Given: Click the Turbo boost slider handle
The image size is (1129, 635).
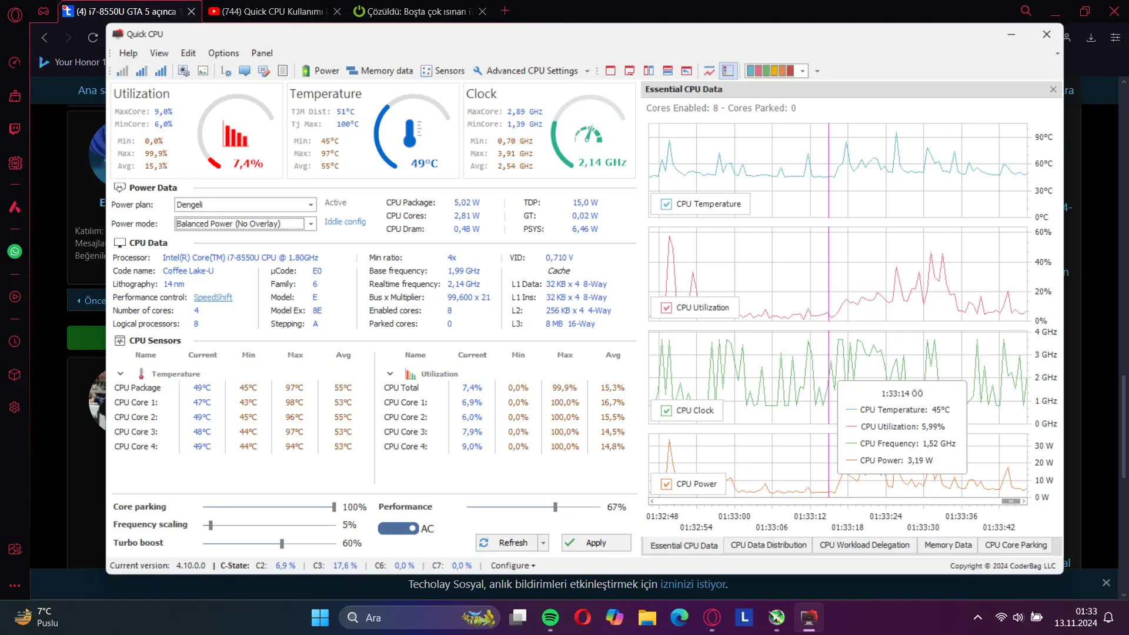Looking at the screenshot, I should (x=282, y=543).
